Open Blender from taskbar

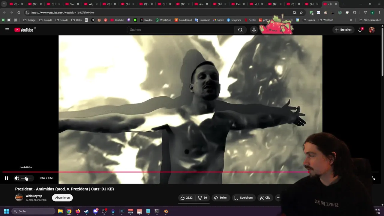pos(166,211)
